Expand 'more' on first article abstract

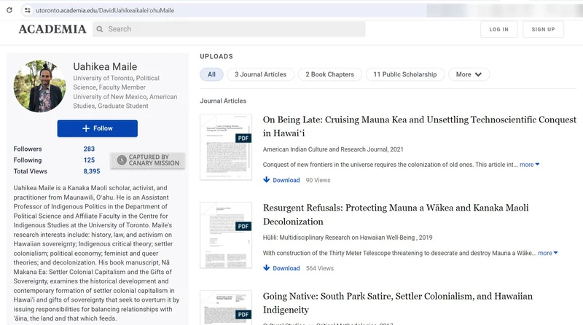529,165
